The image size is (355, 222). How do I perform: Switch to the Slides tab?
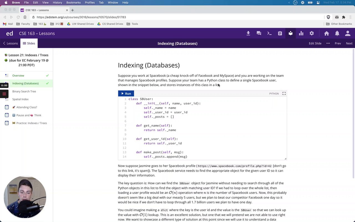pos(29,43)
